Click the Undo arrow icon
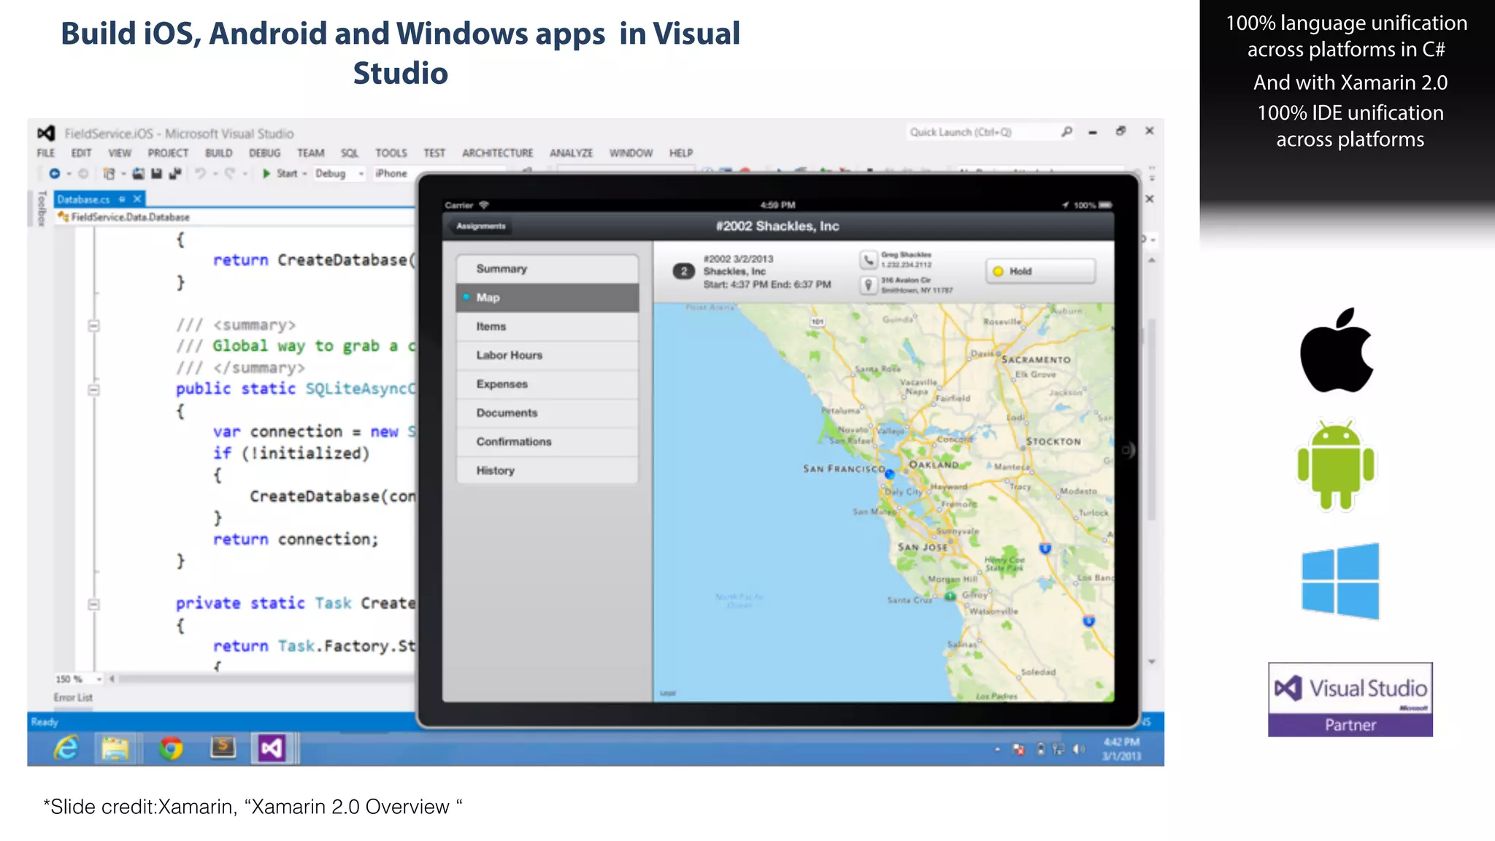 point(199,173)
